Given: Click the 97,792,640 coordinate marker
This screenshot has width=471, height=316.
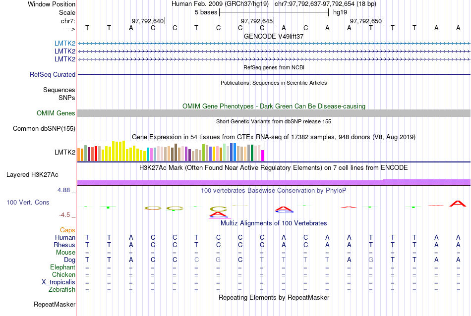Looking at the screenshot, I should [148, 21].
